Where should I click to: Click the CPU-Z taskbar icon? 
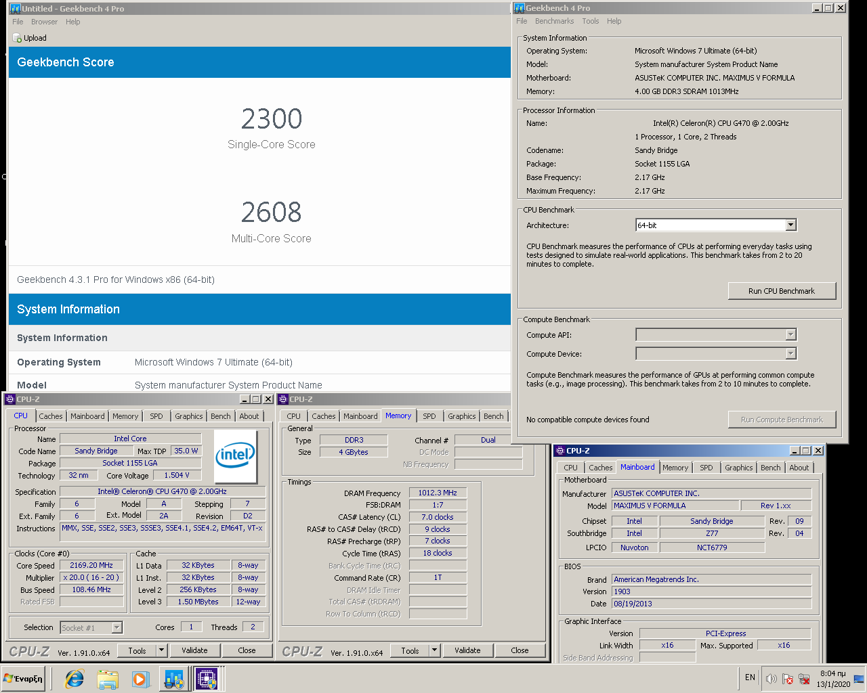point(207,678)
